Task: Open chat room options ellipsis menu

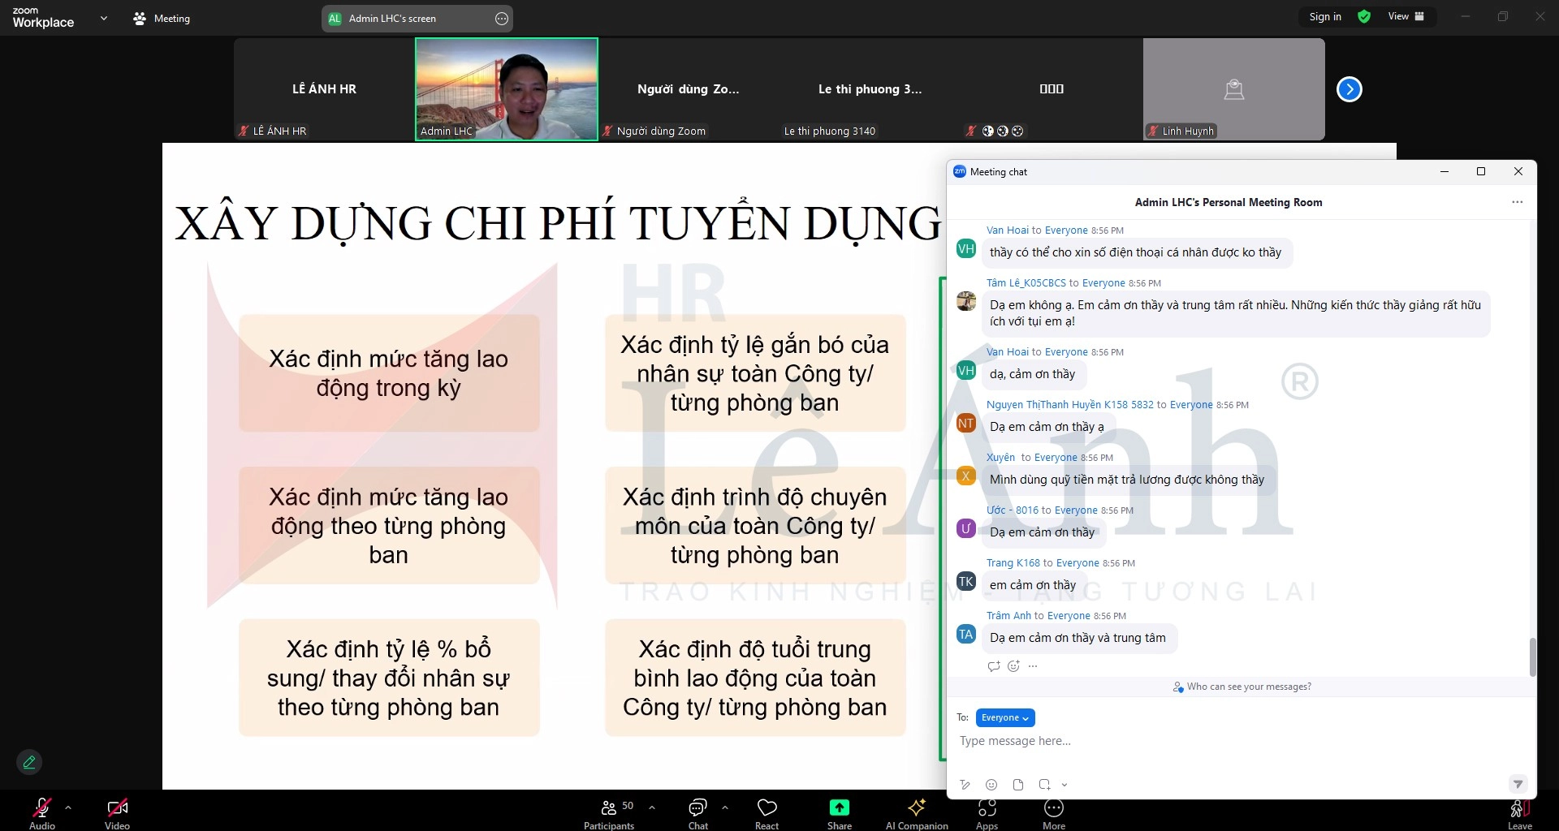Action: (x=1517, y=202)
